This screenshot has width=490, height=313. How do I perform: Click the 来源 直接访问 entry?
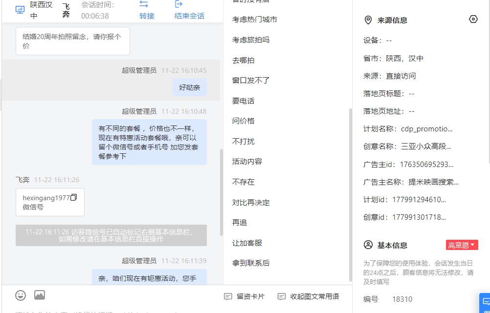point(389,76)
